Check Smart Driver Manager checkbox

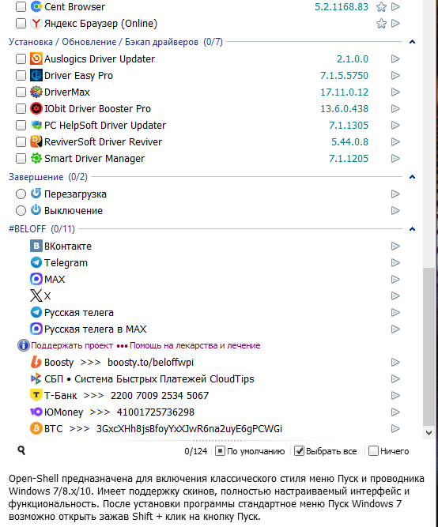pos(21,158)
